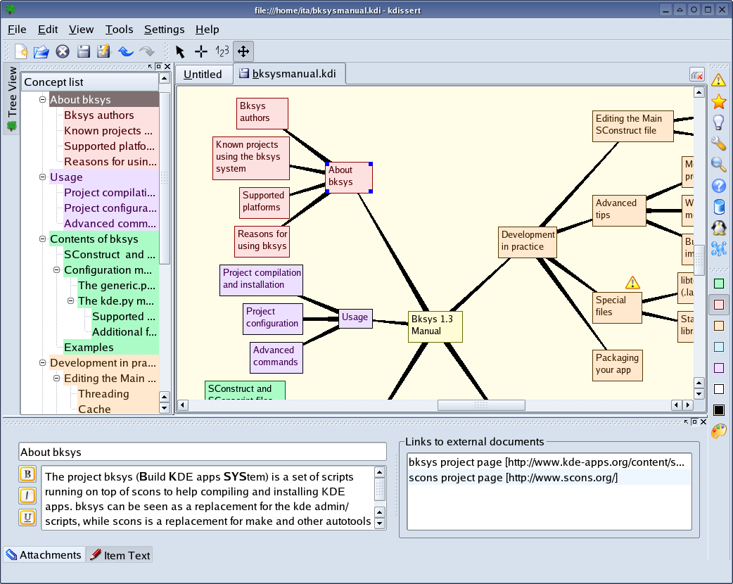The image size is (733, 584).
Task: Open the Edit menu
Action: [x=48, y=30]
